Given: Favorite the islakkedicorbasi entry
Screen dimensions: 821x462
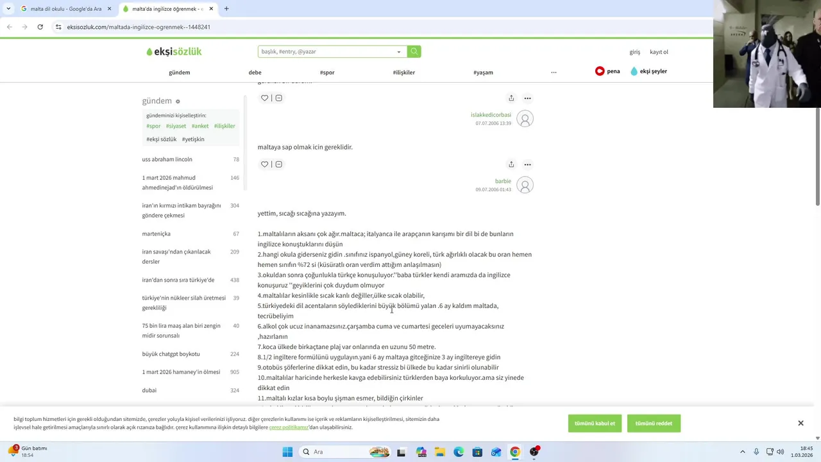Looking at the screenshot, I should [x=264, y=98].
